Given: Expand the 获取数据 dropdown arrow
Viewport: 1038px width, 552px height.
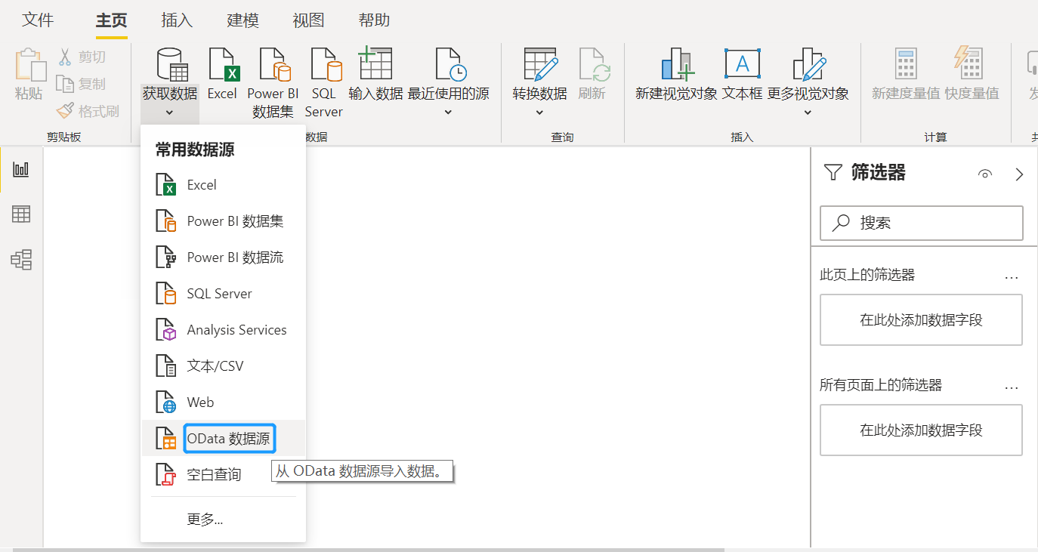Looking at the screenshot, I should 169,113.
